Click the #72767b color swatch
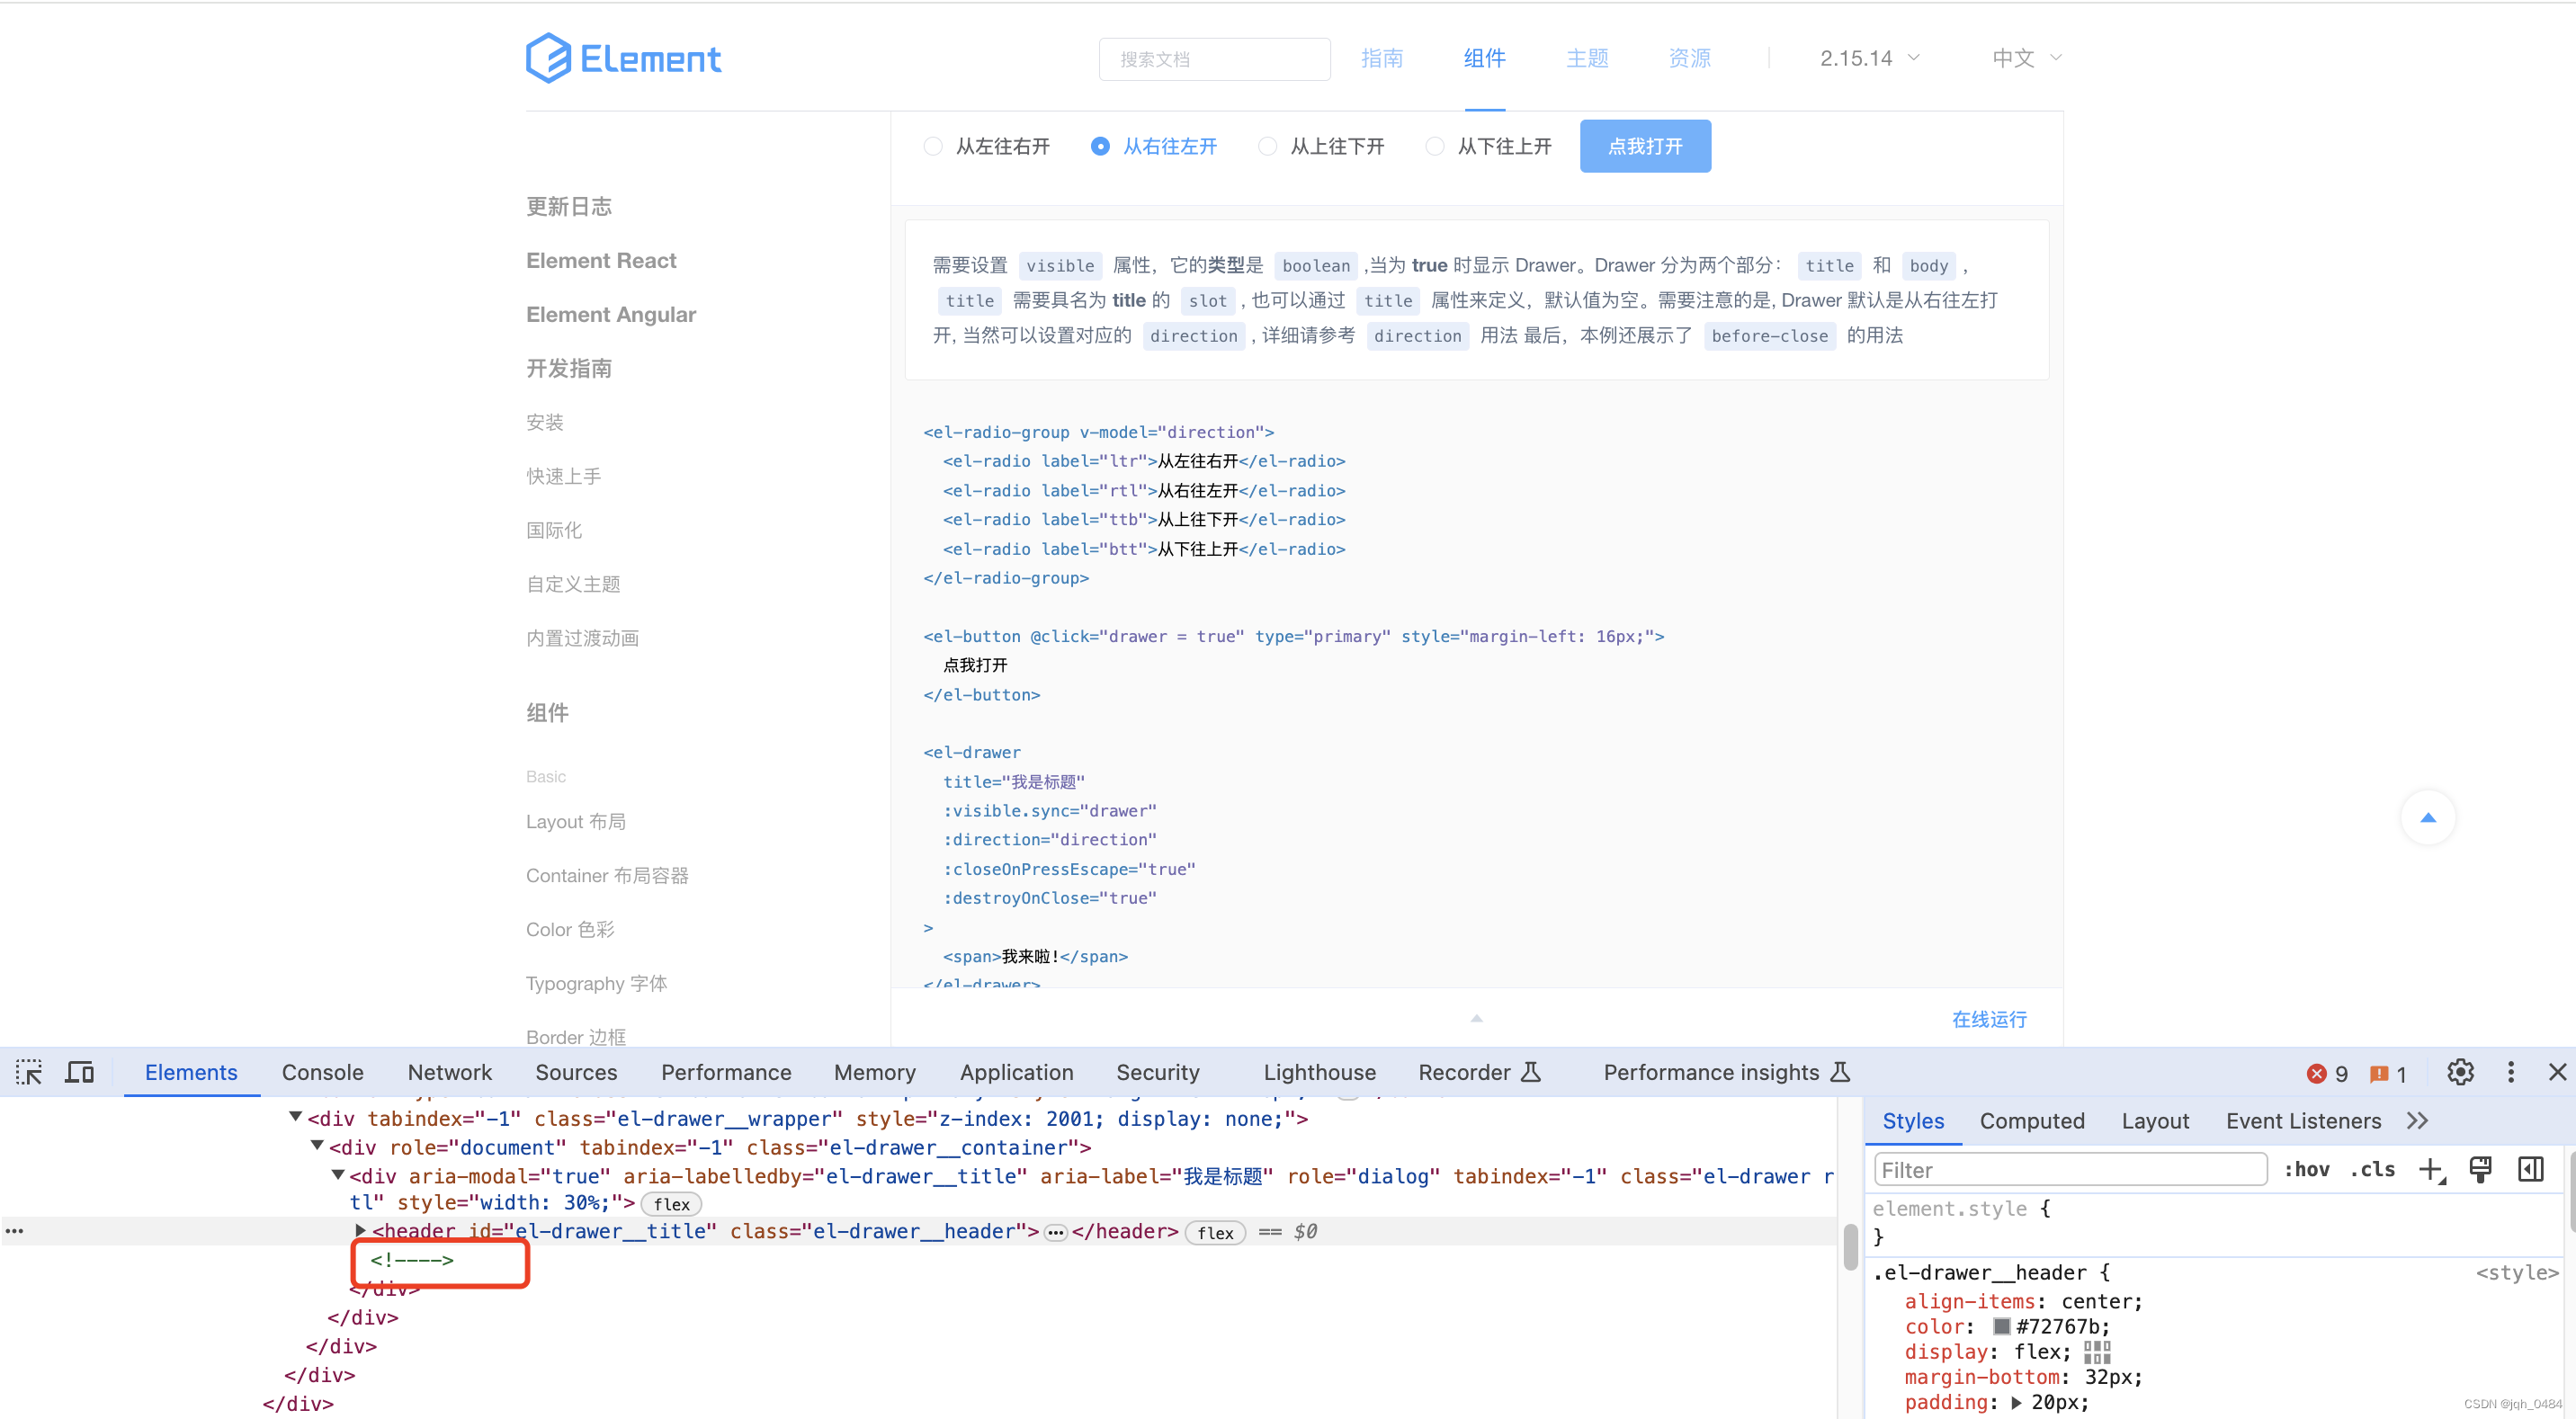2576x1419 pixels. (x=2001, y=1326)
